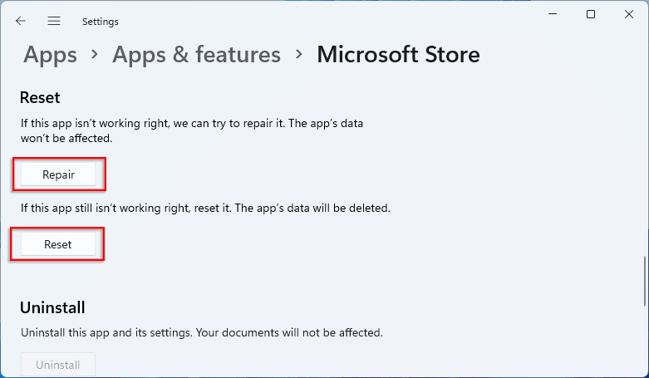Click the back arrow in Settings

pos(21,21)
